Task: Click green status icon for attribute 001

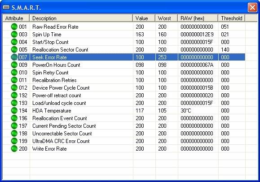Action: [14, 26]
